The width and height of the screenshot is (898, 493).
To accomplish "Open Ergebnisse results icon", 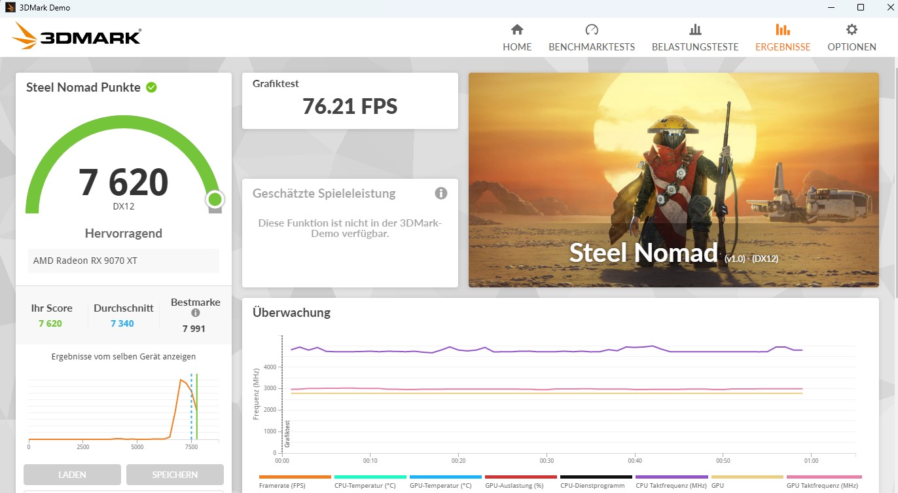I will [x=783, y=29].
